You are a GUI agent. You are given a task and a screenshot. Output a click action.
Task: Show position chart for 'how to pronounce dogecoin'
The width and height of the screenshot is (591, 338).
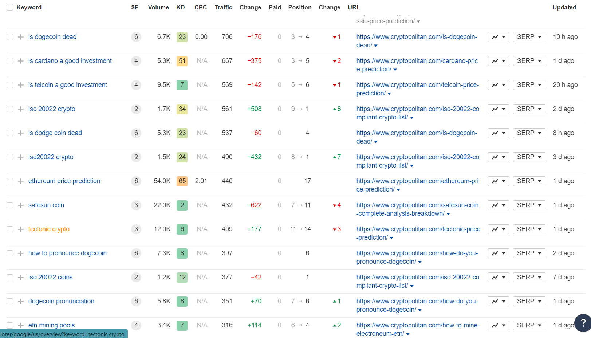click(498, 253)
